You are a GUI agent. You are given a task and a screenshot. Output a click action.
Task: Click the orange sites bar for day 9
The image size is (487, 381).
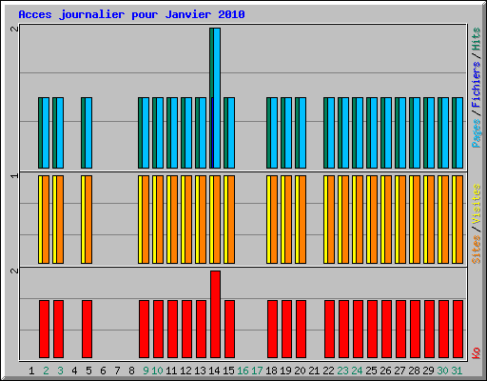[146, 219]
